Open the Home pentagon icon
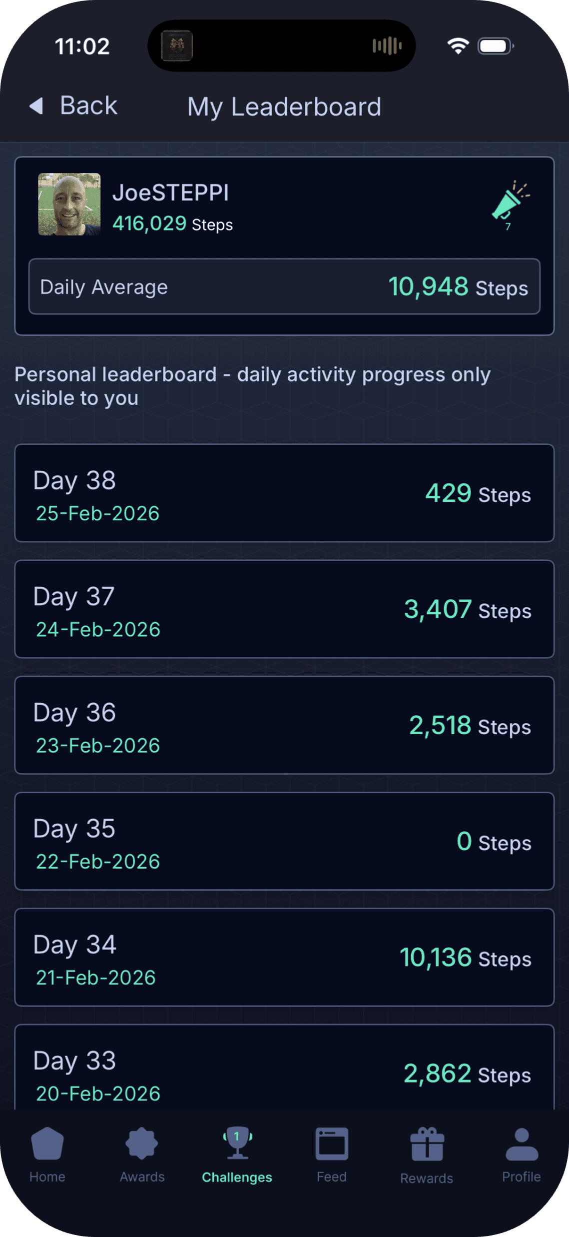 [47, 1144]
